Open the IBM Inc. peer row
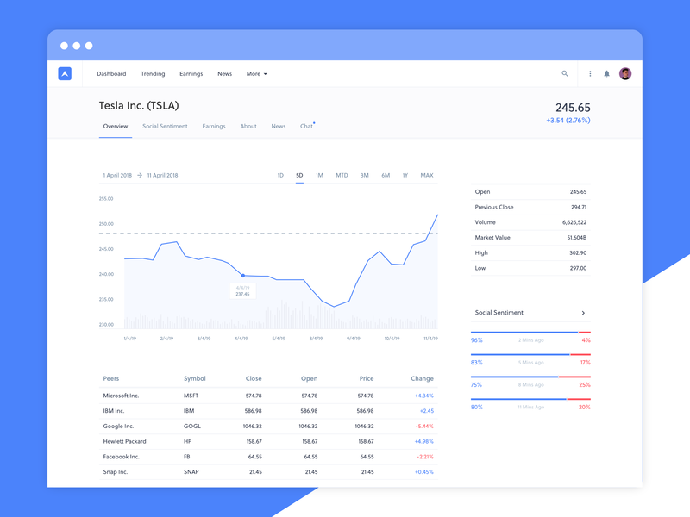This screenshot has height=517, width=690. click(268, 411)
